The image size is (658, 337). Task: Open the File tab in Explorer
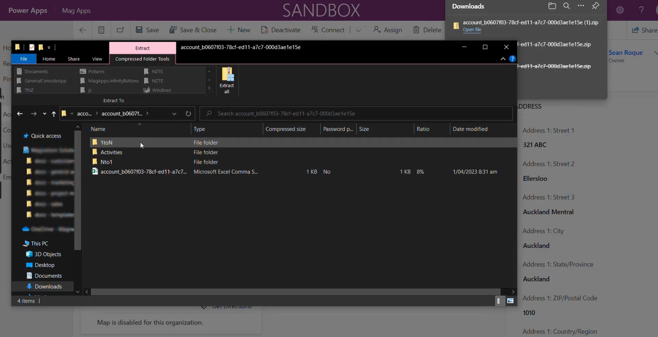(24, 59)
